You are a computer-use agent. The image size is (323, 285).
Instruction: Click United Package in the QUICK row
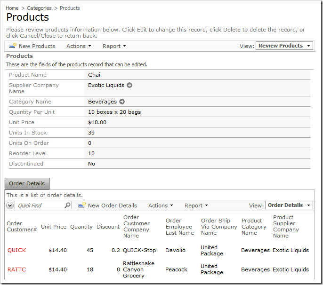tap(212, 250)
